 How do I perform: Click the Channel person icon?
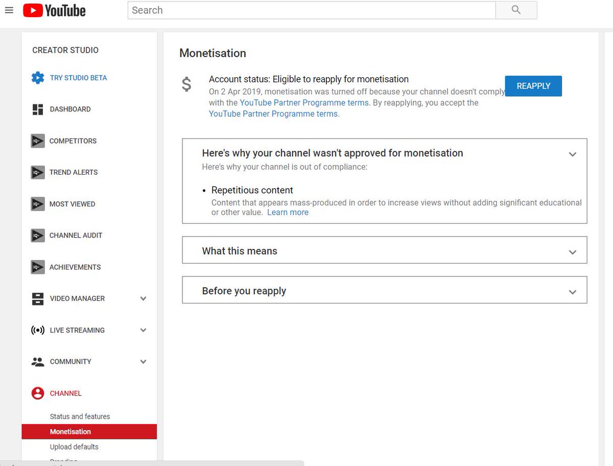click(x=38, y=393)
